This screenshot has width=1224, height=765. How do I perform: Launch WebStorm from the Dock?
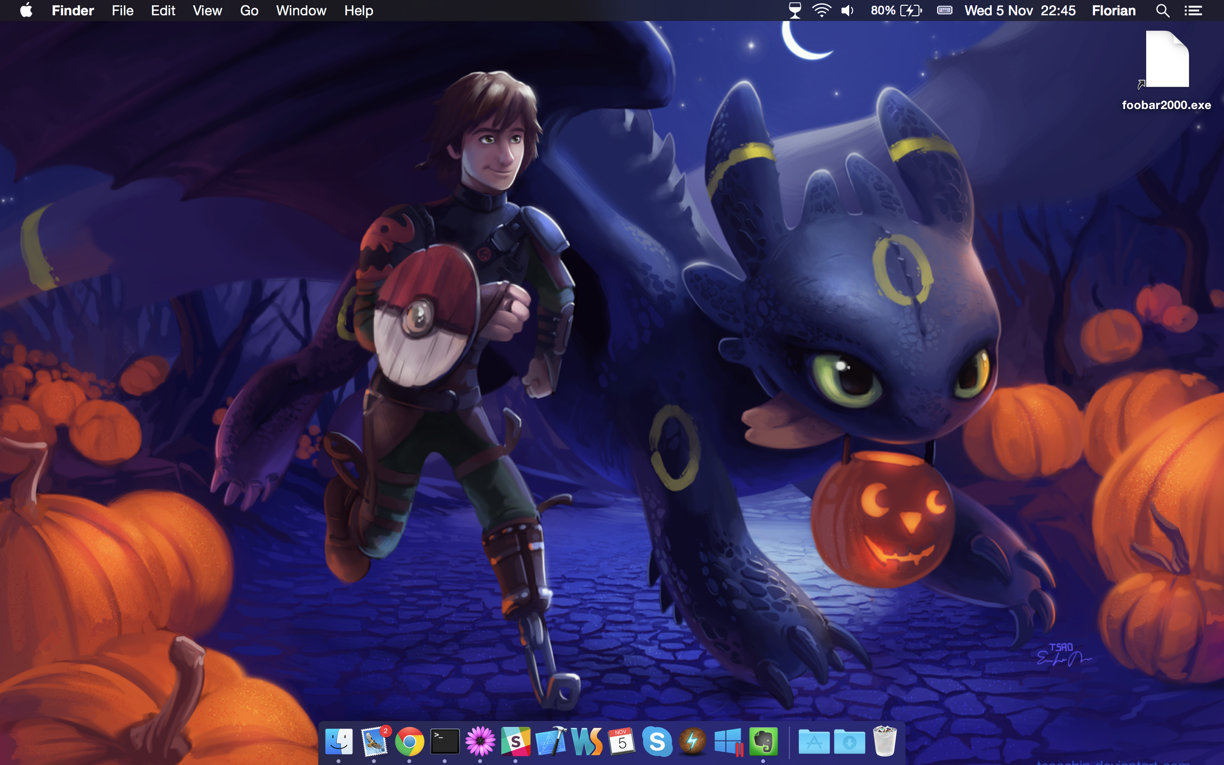point(587,742)
